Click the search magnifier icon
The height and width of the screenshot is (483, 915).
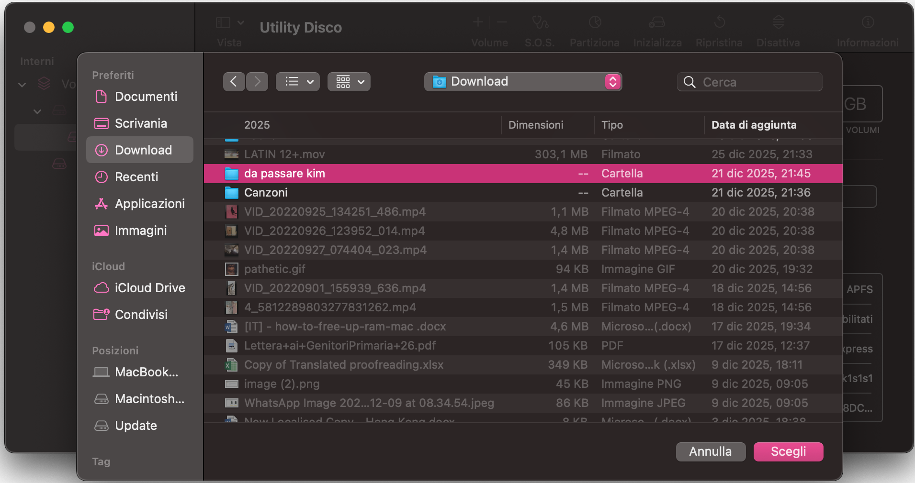(x=689, y=82)
